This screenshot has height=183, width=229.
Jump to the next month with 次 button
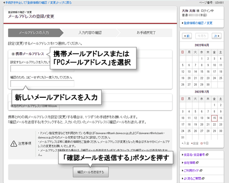[x=216, y=36]
